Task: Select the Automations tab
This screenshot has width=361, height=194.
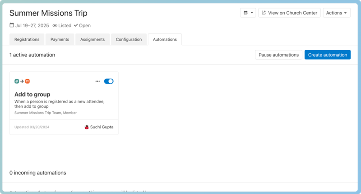Action: 165,39
